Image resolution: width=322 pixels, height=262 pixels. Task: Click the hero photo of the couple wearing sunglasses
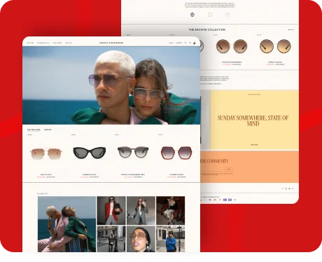[111, 85]
